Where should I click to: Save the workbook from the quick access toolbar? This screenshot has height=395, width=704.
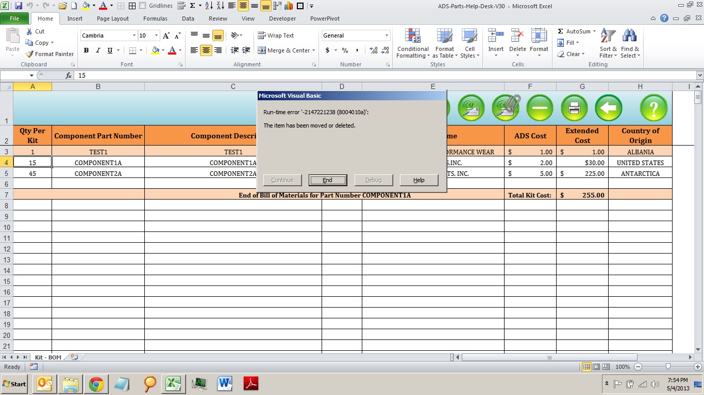[x=19, y=6]
